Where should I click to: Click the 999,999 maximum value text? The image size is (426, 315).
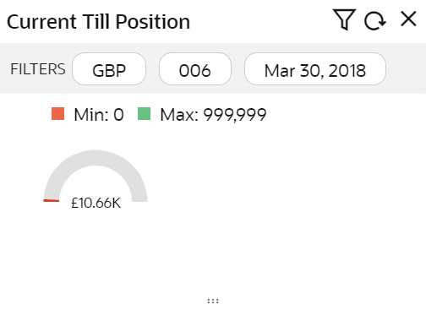[x=235, y=115]
